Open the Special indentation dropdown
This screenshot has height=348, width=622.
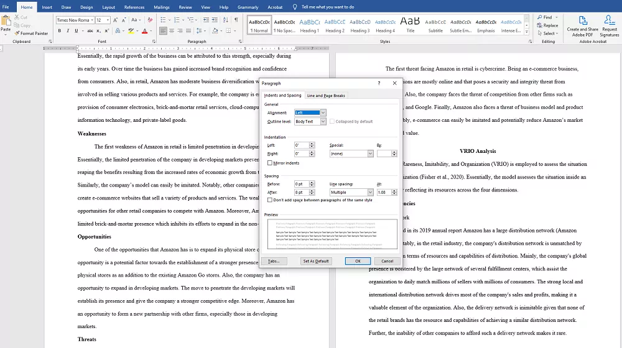[x=370, y=153]
